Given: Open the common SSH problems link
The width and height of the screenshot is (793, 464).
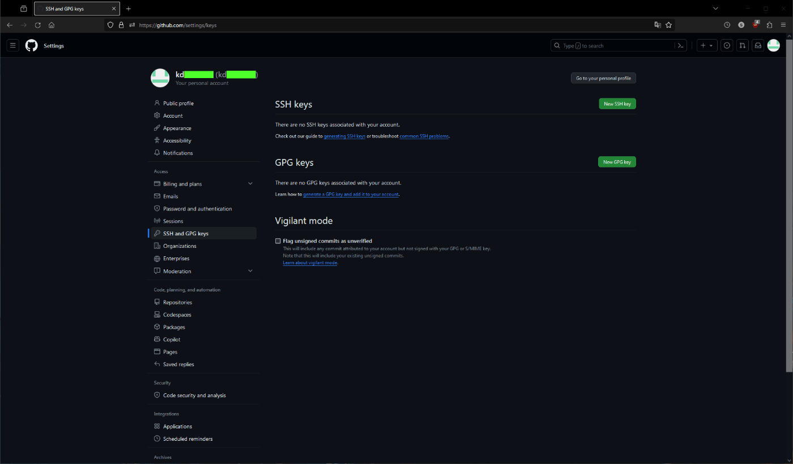Looking at the screenshot, I should [x=424, y=136].
